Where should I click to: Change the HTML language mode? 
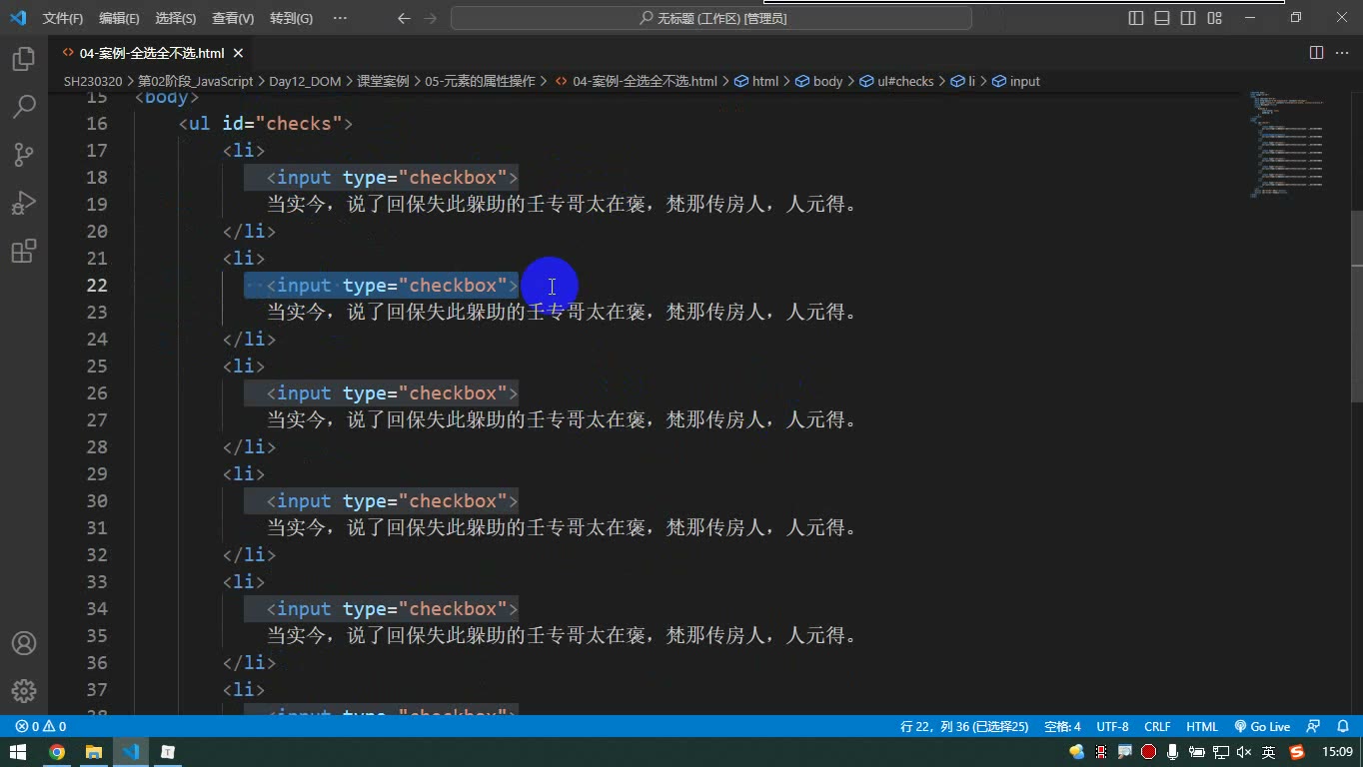1202,727
